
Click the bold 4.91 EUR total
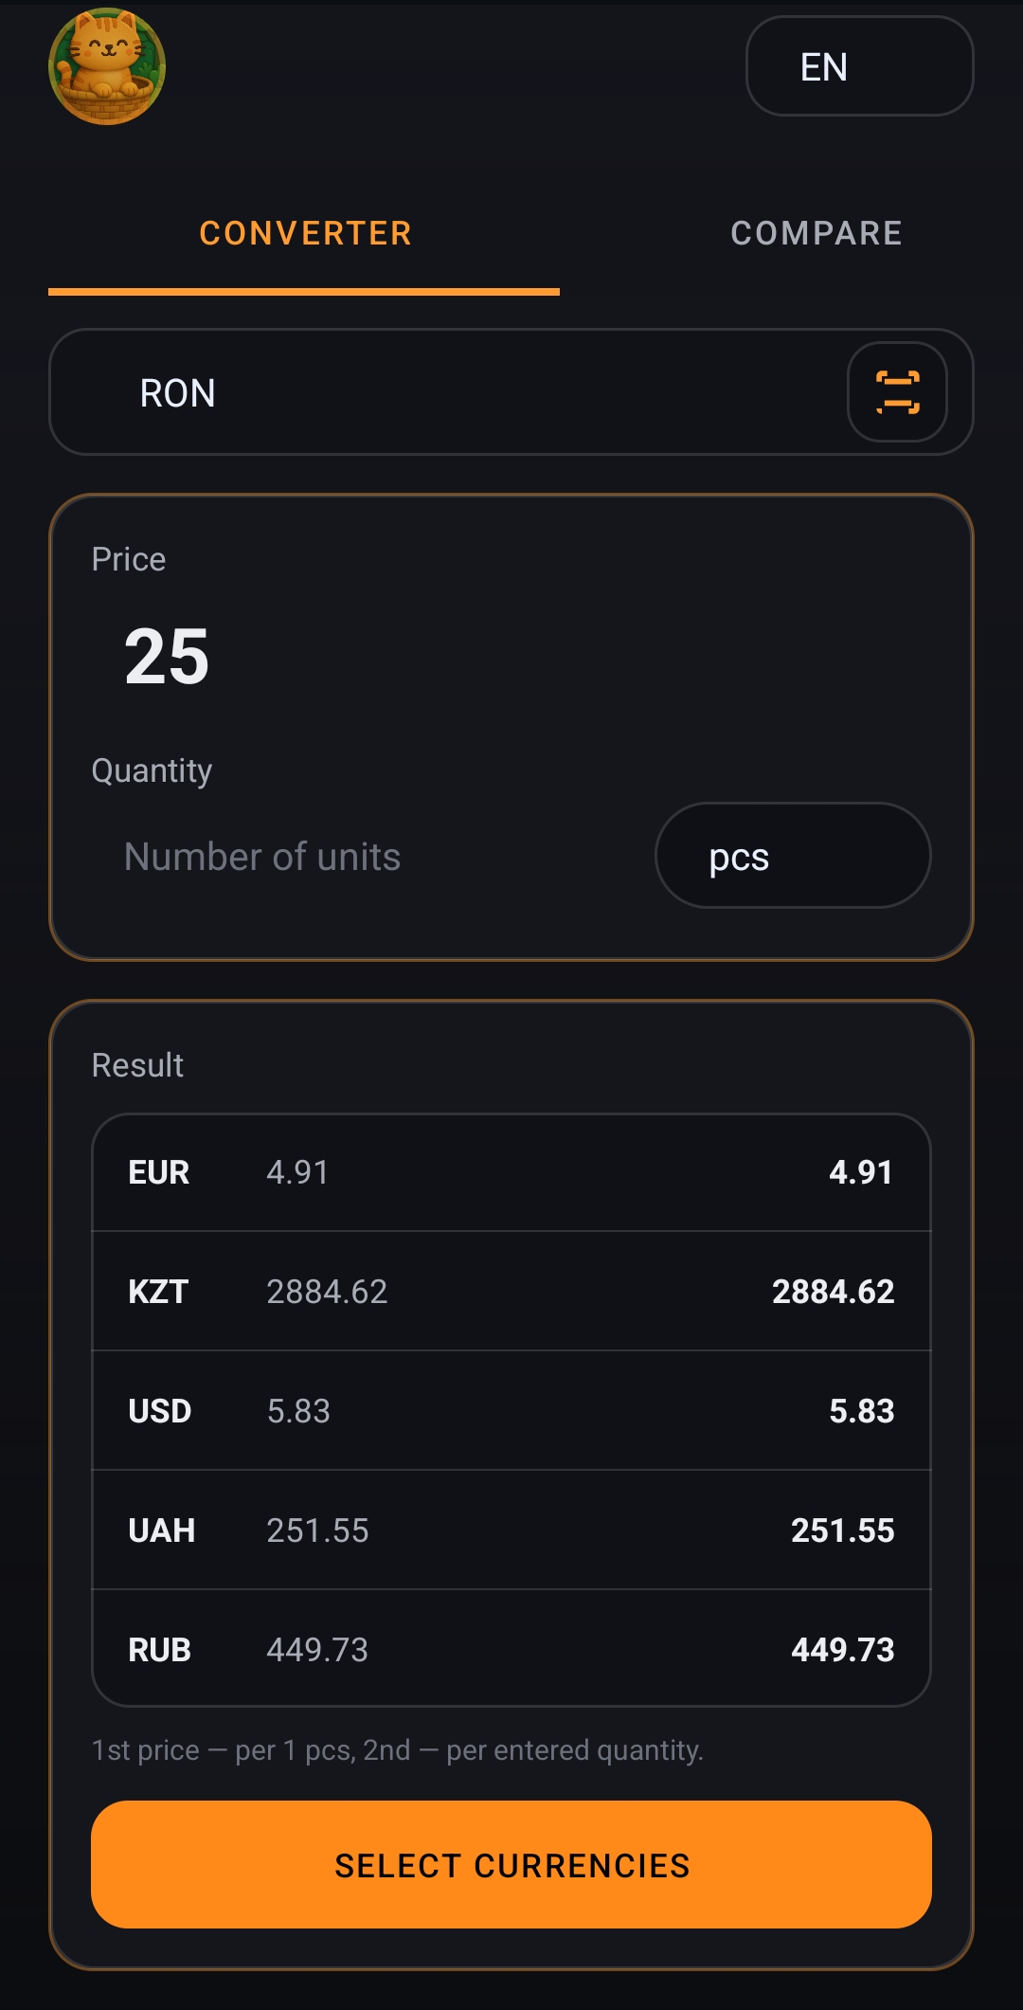pos(860,1173)
